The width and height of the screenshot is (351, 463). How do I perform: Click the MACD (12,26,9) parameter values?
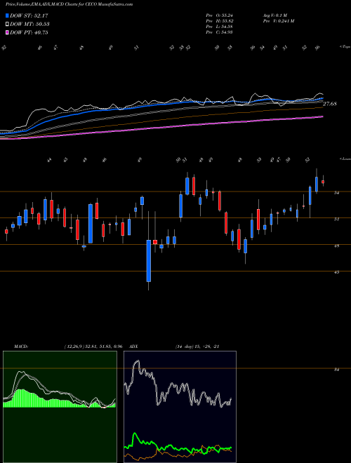pyautogui.click(x=93, y=347)
